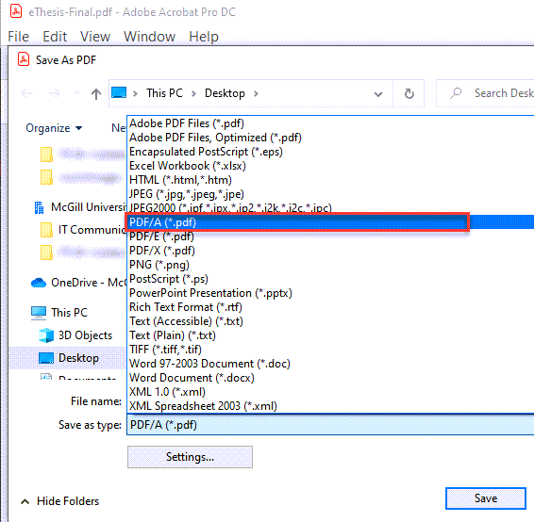This screenshot has height=522, width=534.
Task: Choose Text (Accessible) (*.txt)
Action: tap(186, 321)
